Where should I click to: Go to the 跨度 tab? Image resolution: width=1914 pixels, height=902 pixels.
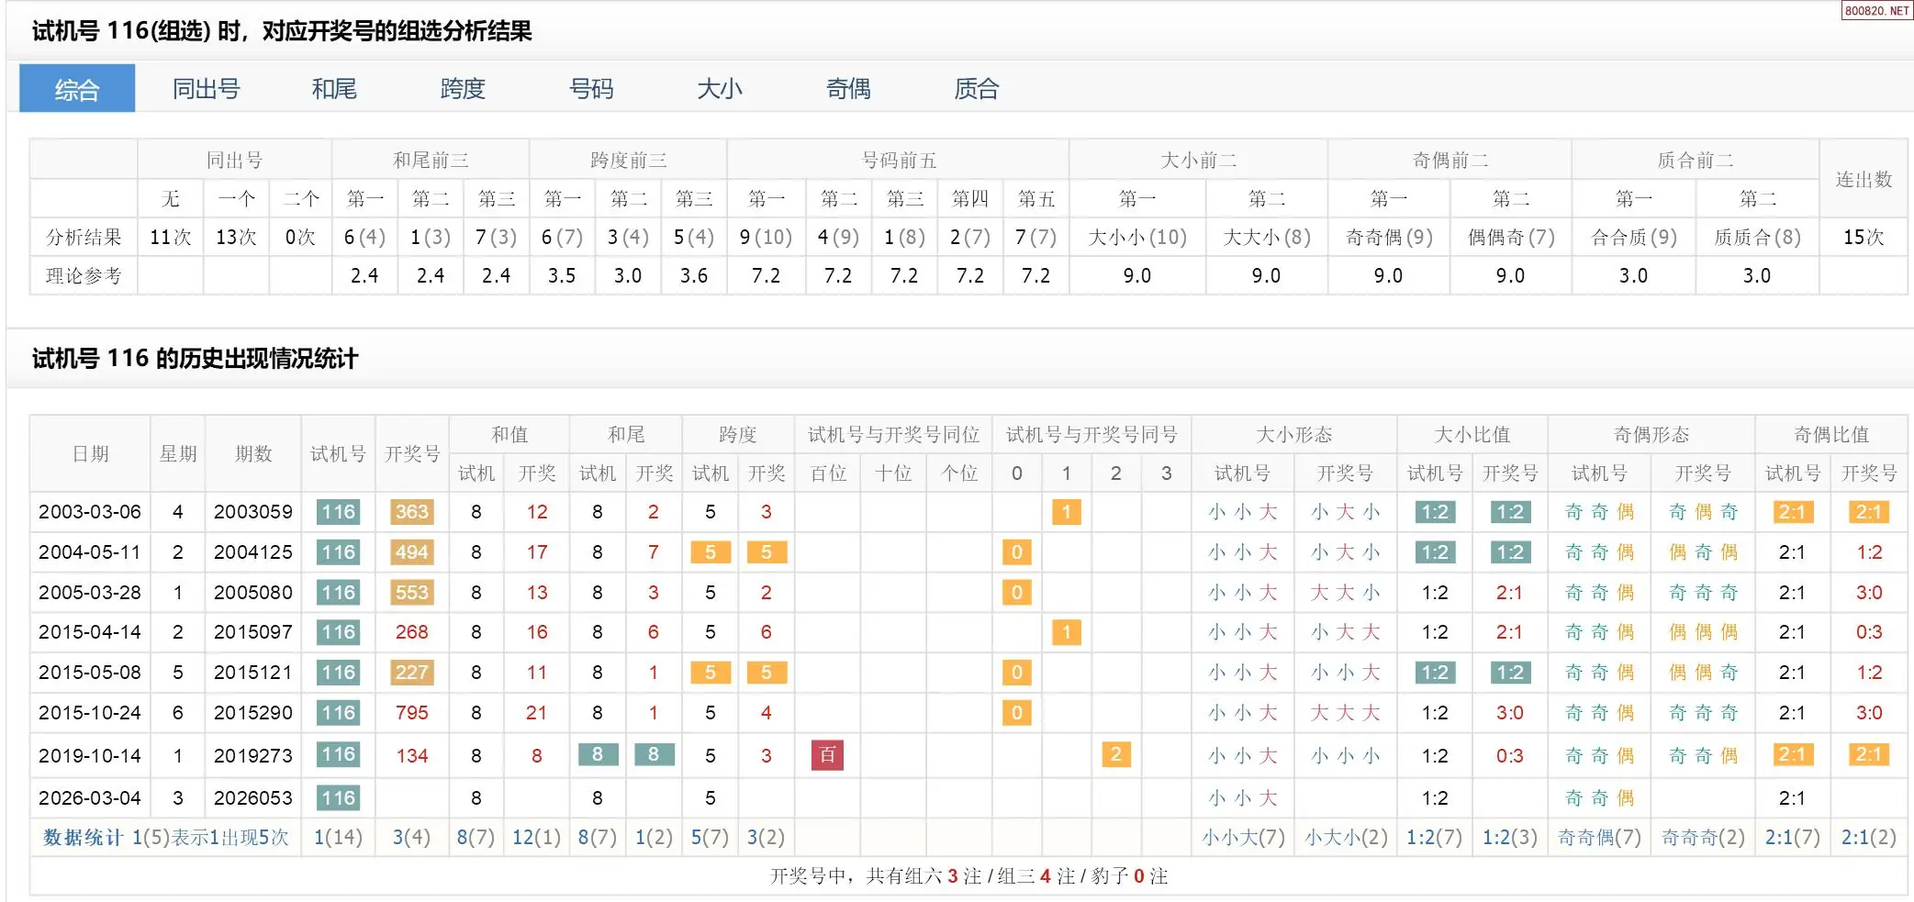(462, 89)
